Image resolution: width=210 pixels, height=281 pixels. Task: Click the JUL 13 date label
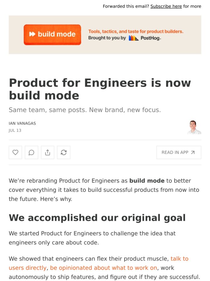tap(15, 130)
